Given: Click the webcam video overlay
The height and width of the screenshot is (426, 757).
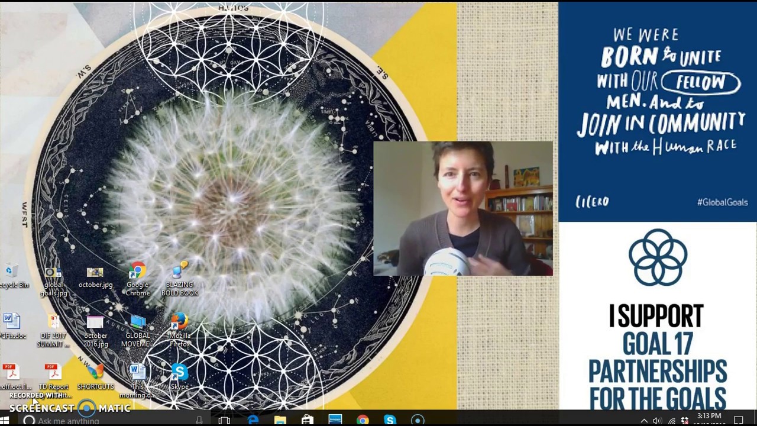Looking at the screenshot, I should pyautogui.click(x=463, y=208).
